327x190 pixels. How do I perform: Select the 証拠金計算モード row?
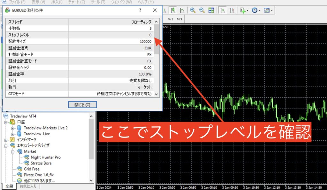[80, 61]
